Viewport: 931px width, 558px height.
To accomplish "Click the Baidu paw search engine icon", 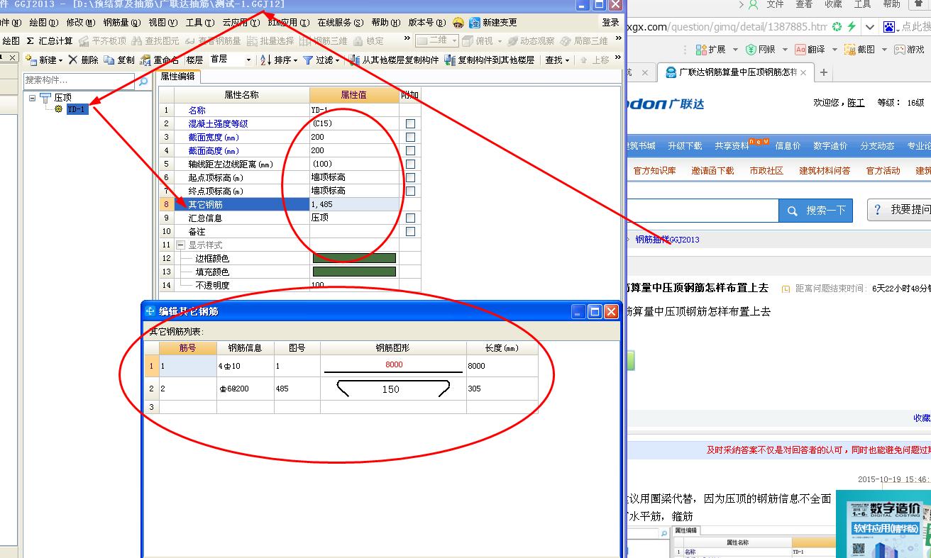I will [889, 27].
